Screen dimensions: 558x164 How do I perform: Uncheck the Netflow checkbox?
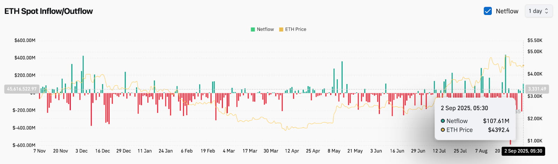click(x=488, y=11)
